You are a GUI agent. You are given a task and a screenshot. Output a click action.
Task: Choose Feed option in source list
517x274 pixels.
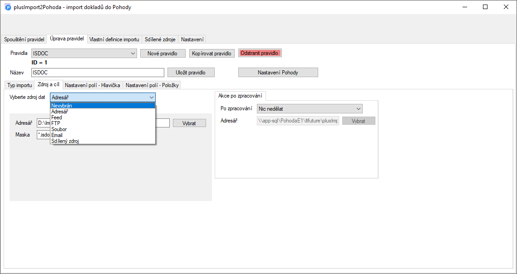coord(103,117)
